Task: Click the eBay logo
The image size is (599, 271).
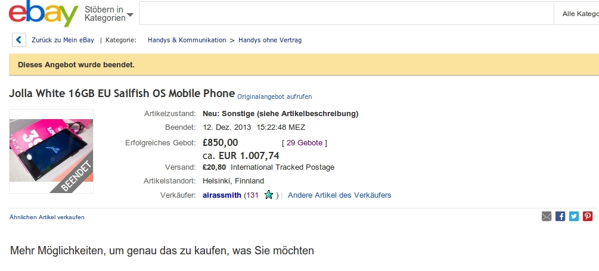Action: (43, 14)
